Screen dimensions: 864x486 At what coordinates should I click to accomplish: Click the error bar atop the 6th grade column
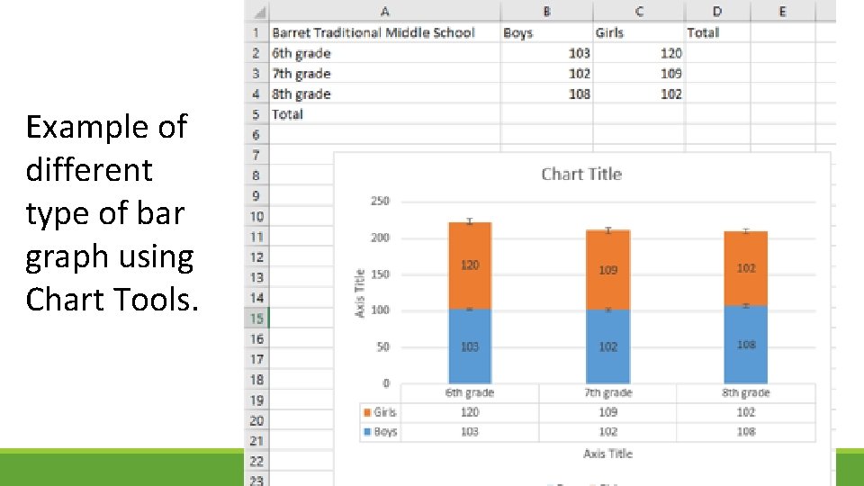coord(470,221)
